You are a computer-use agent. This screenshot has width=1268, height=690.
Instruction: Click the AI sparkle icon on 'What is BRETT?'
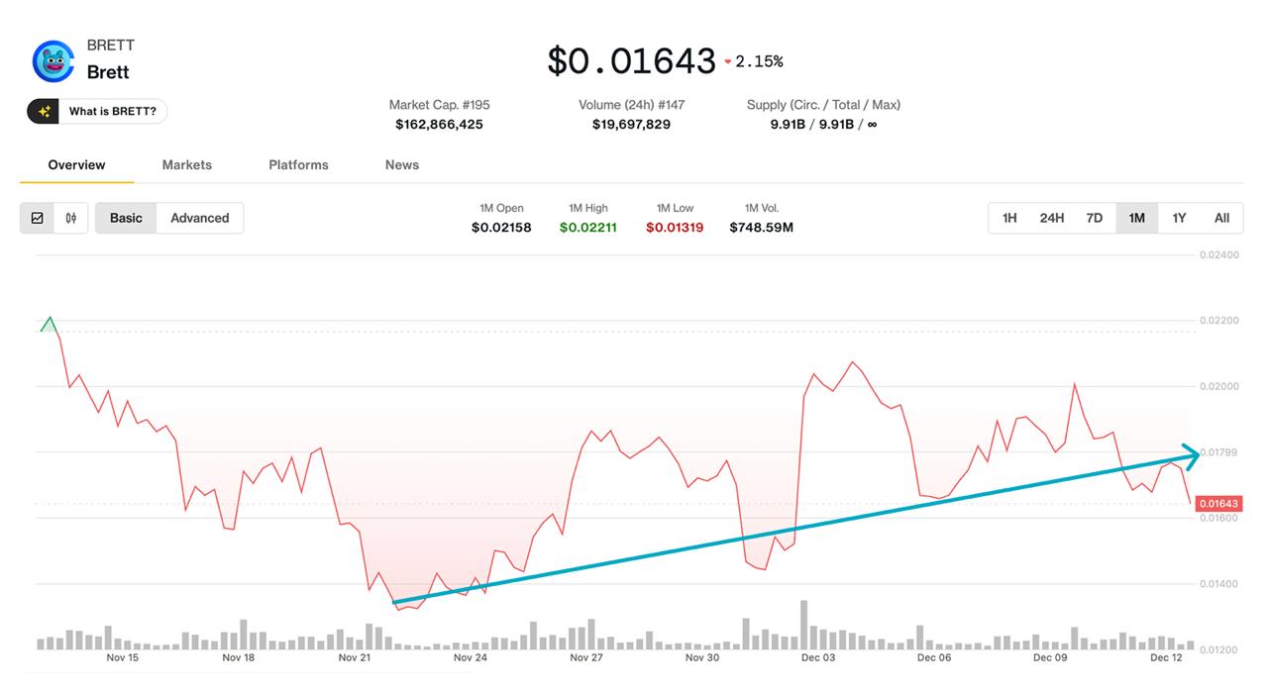(x=43, y=111)
